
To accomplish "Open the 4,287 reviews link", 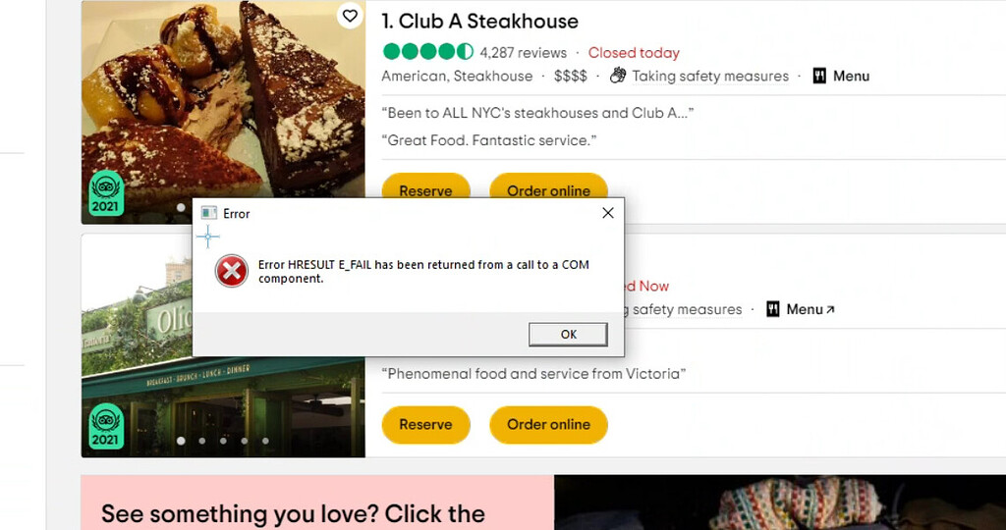I will [x=523, y=53].
